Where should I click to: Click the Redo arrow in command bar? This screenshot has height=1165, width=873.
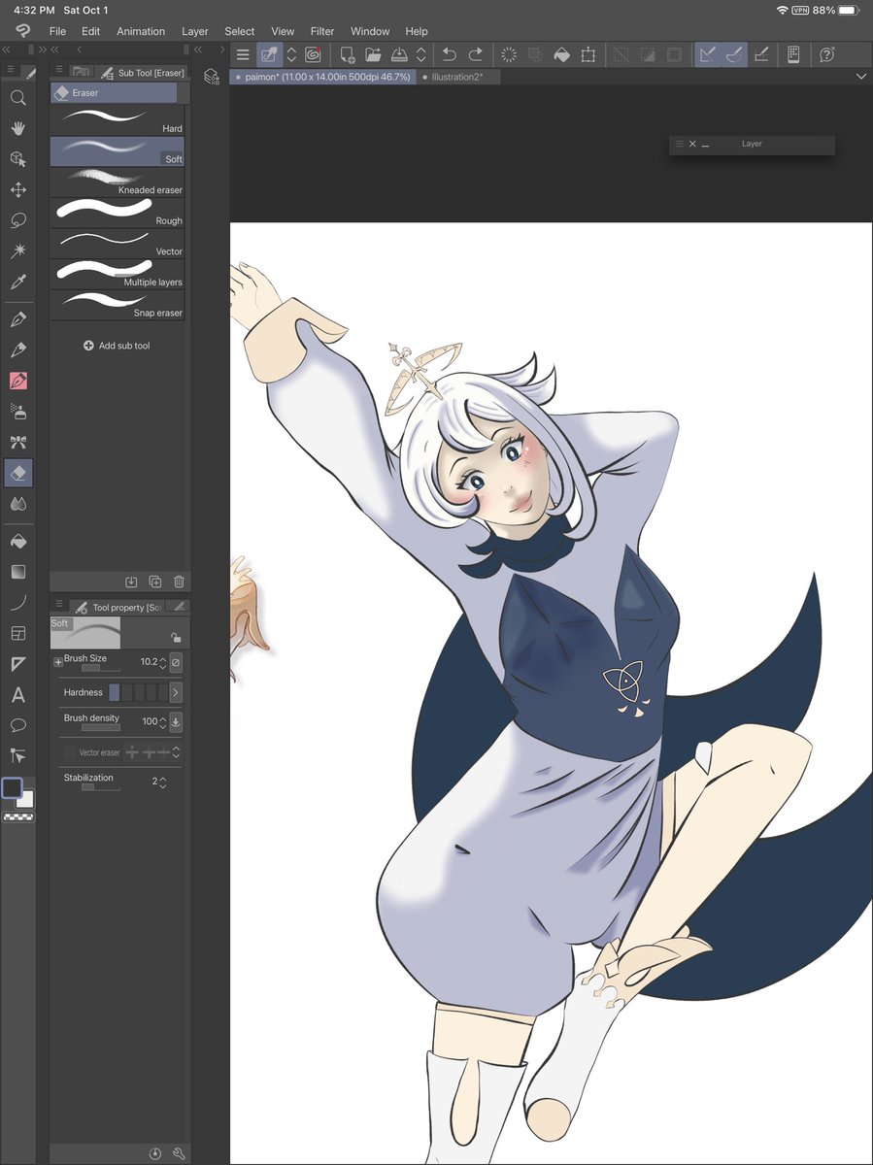point(476,55)
